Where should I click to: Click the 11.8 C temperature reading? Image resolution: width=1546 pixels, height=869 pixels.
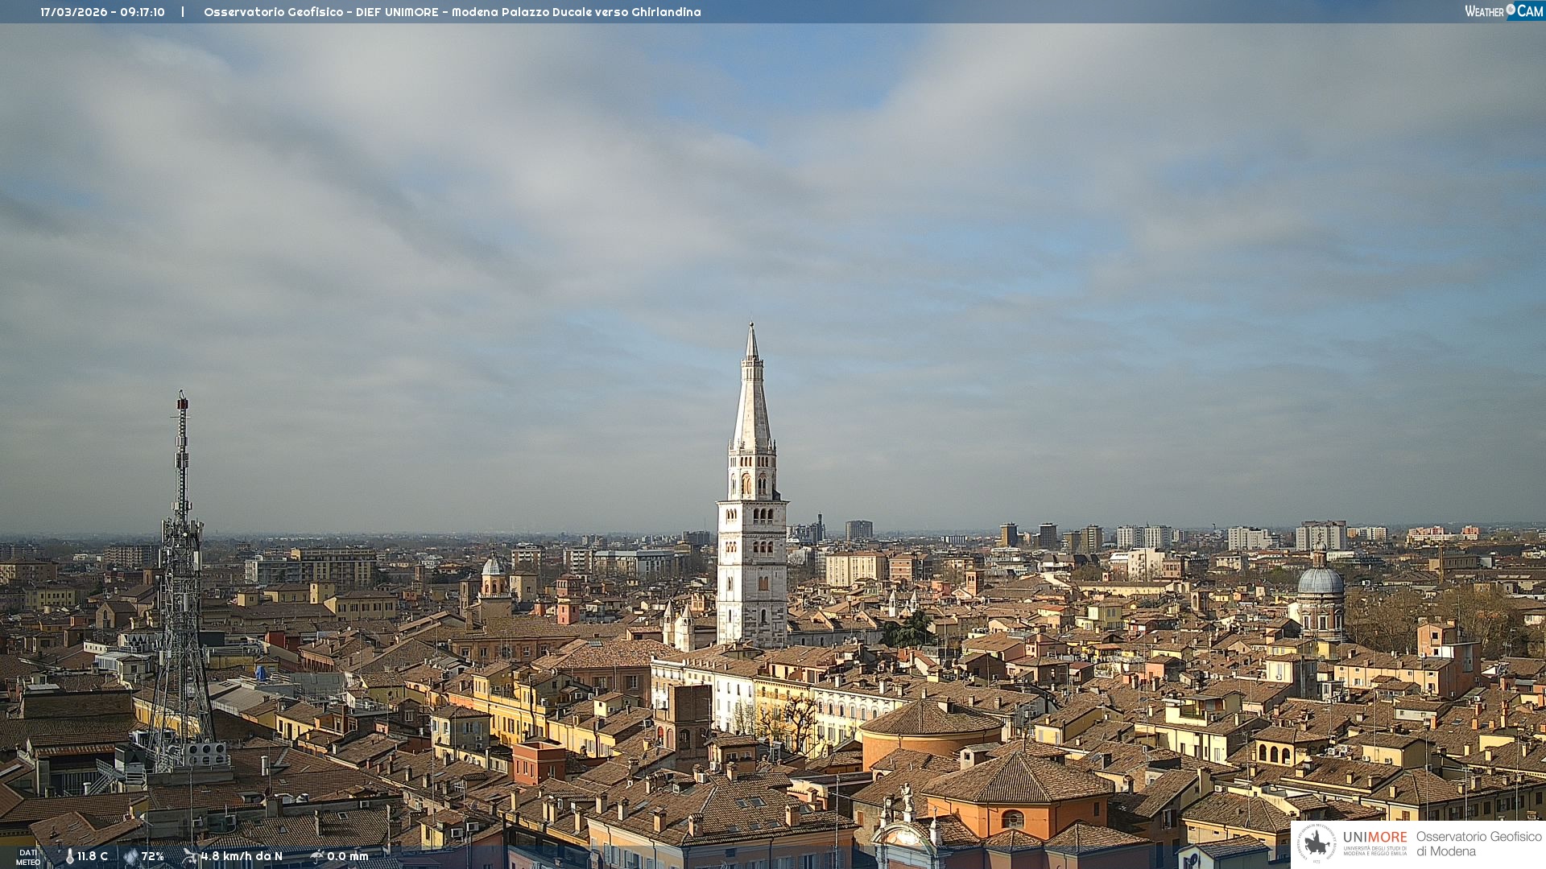tap(93, 857)
